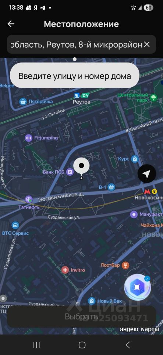Tap the Выбрать button
This screenshot has height=355, width=163.
pyautogui.click(x=82, y=317)
